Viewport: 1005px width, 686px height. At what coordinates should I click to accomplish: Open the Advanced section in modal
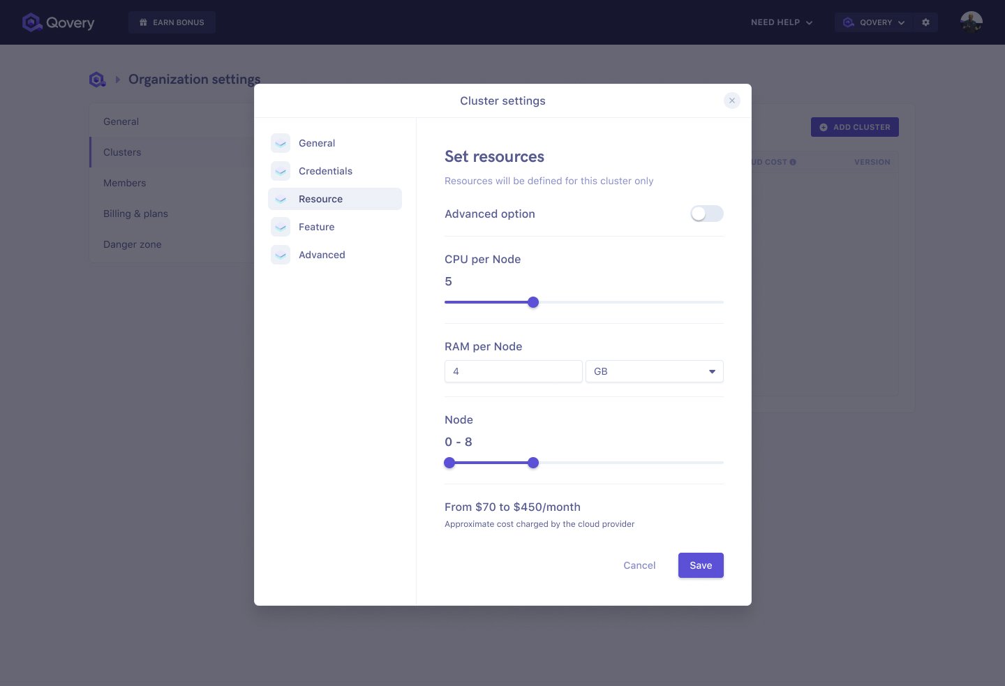[335, 255]
